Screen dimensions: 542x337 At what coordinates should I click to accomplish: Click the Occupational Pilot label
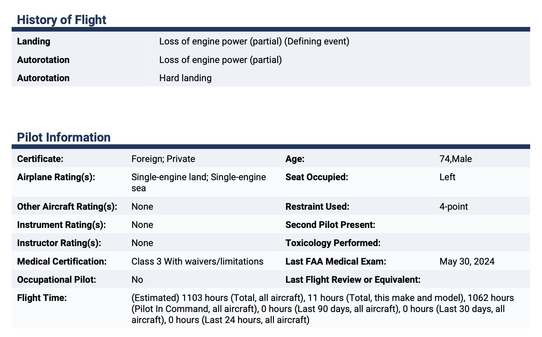point(57,280)
